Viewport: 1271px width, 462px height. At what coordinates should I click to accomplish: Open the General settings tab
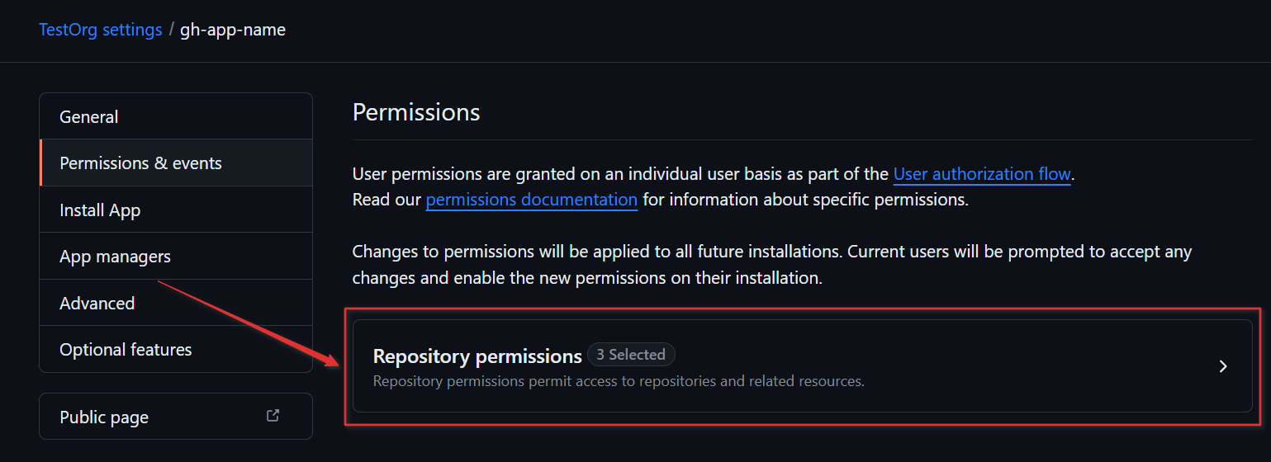(x=176, y=116)
